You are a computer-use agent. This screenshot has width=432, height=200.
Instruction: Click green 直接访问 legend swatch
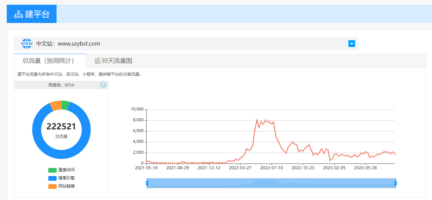52,170
